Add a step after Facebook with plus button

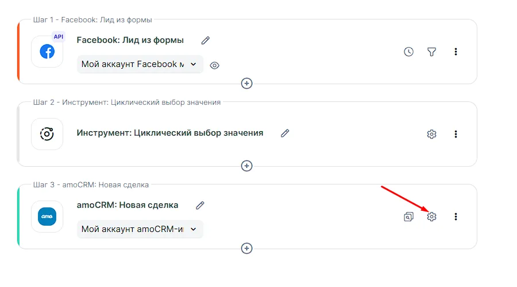pyautogui.click(x=246, y=83)
